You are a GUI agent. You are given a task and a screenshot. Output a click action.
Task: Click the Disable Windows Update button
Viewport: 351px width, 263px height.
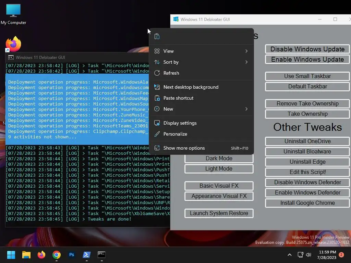coord(307,49)
